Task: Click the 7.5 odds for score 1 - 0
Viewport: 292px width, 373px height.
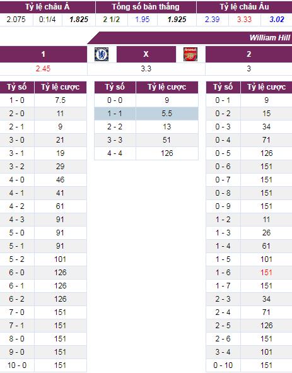Action: (60, 100)
